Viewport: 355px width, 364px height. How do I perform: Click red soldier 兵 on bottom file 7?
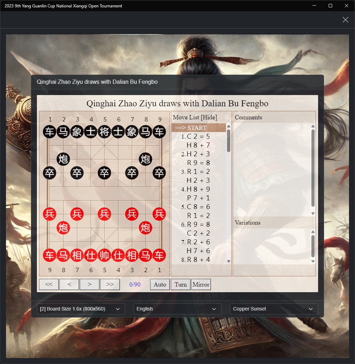77,214
